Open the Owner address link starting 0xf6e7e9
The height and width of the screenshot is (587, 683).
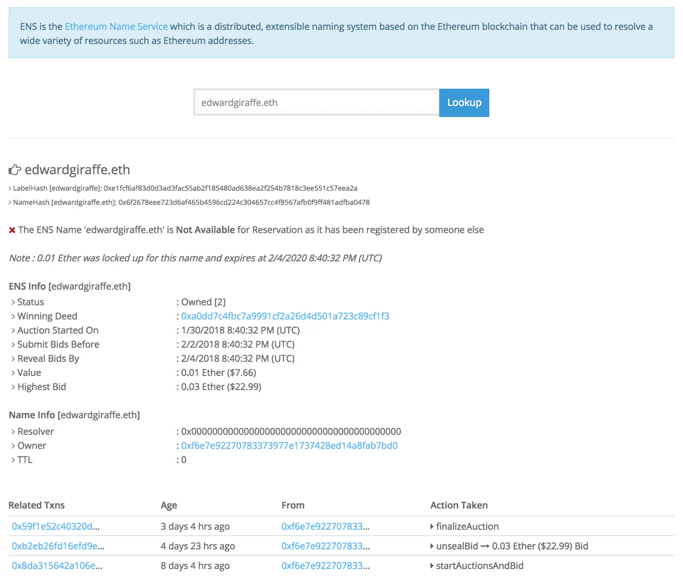[289, 446]
